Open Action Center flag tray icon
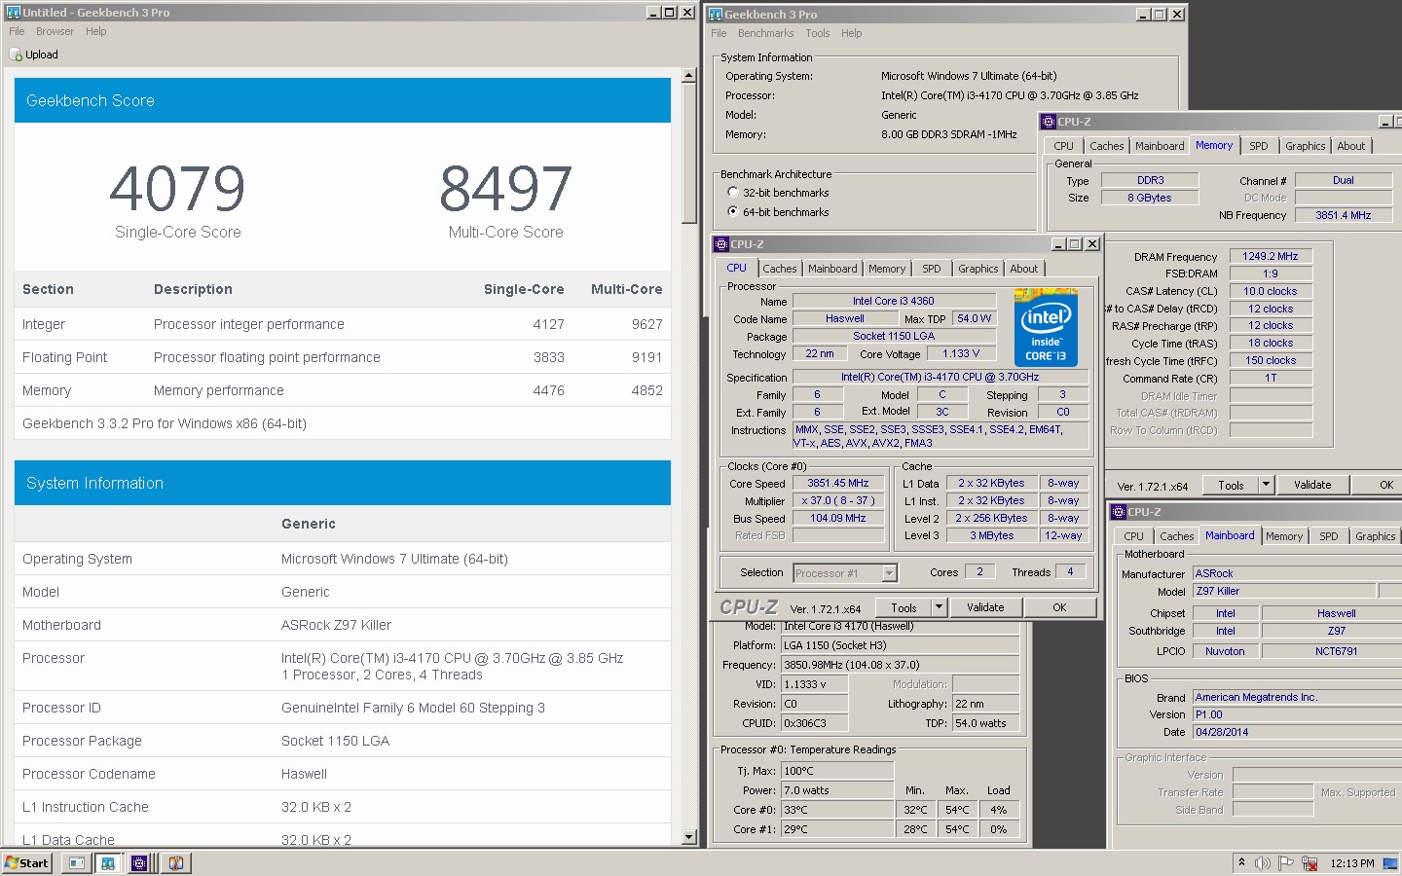 [x=1286, y=863]
